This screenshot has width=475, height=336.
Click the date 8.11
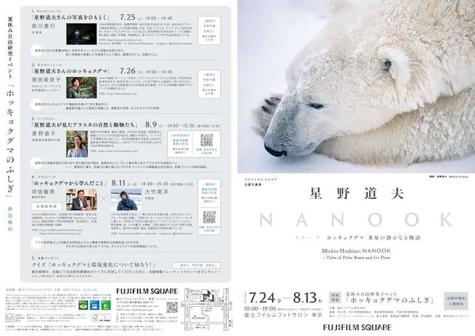point(119,183)
